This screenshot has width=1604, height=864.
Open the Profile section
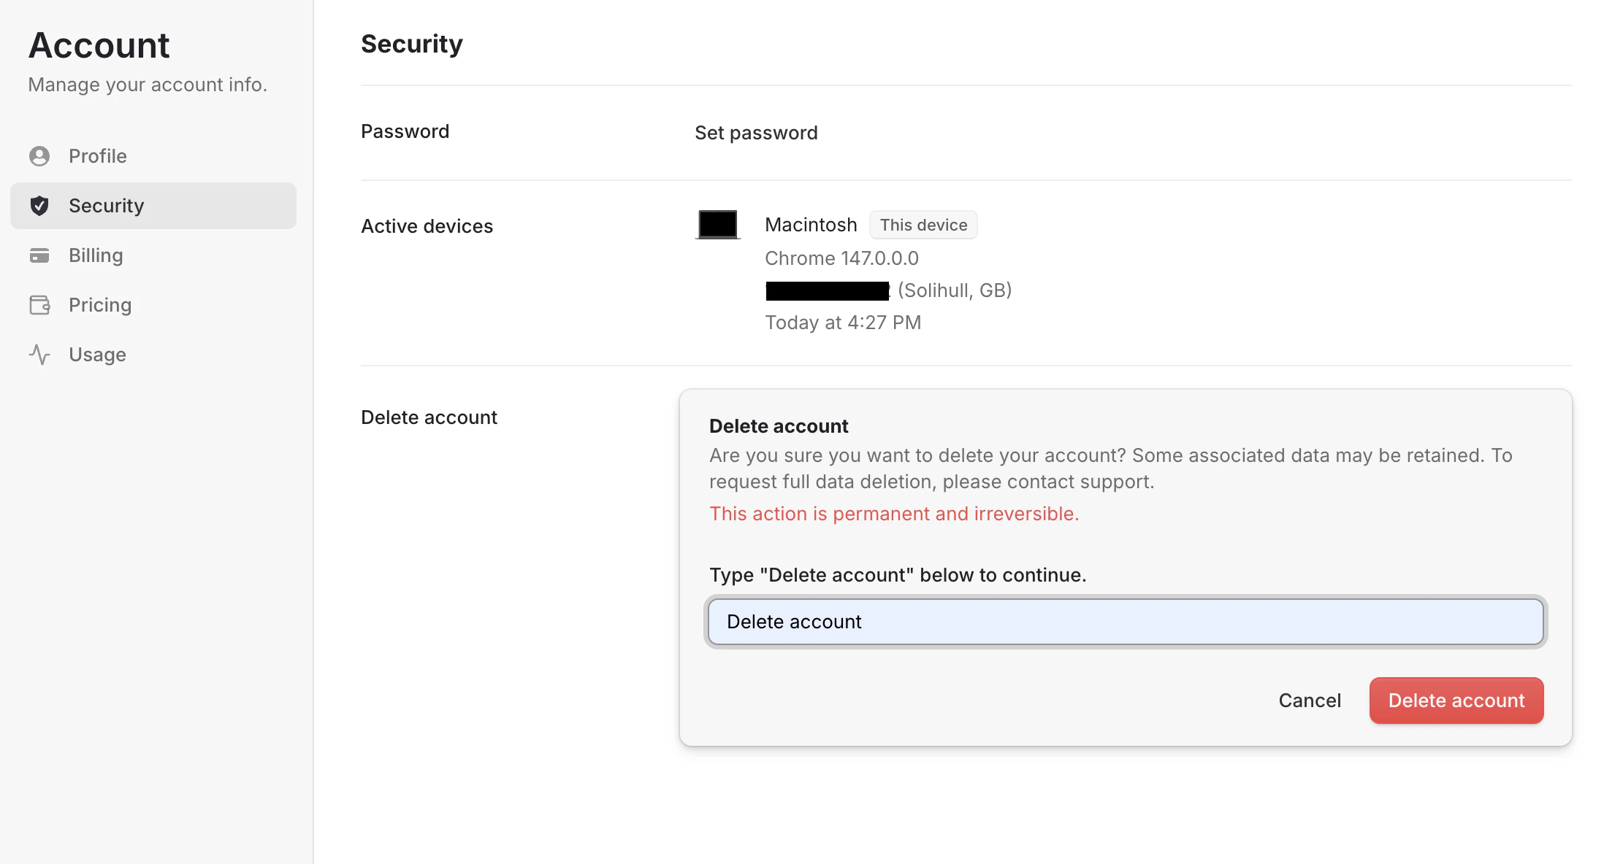coord(97,156)
